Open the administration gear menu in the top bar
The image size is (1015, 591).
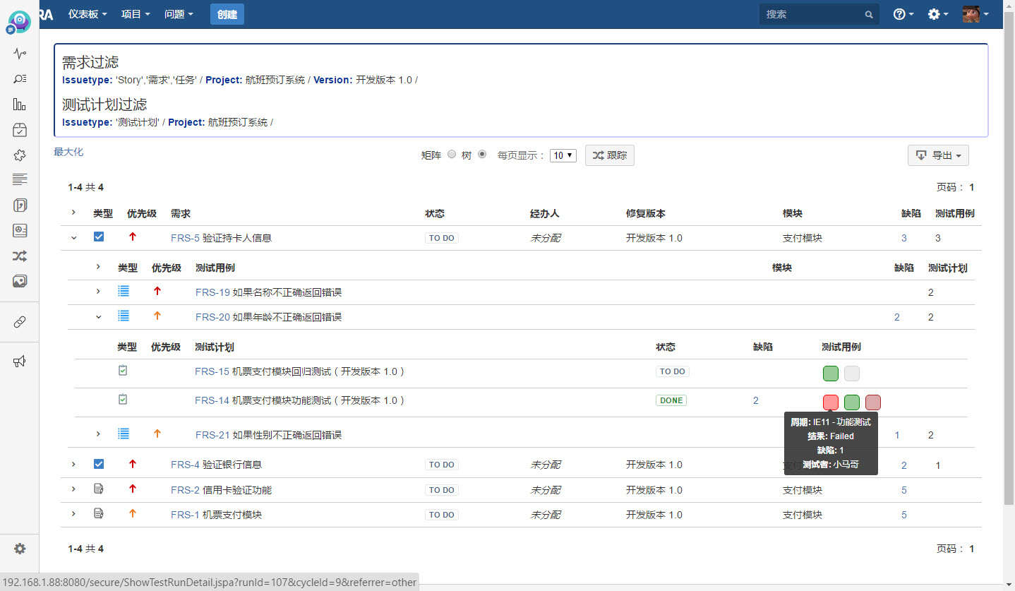pos(938,14)
